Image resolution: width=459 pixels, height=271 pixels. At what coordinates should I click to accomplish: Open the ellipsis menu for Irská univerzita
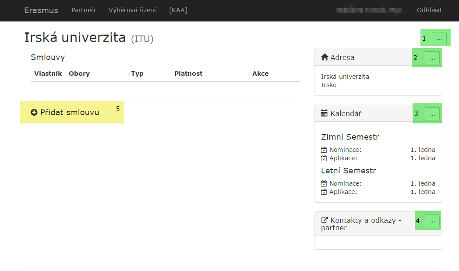pos(439,39)
